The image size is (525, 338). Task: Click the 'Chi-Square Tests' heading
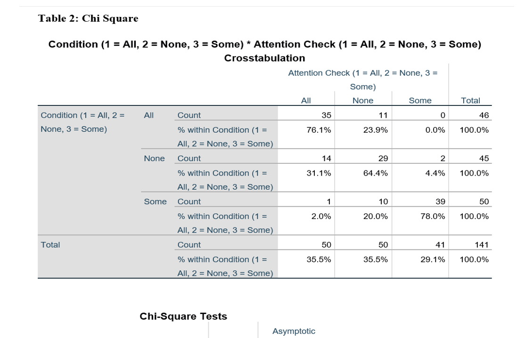tap(183, 316)
